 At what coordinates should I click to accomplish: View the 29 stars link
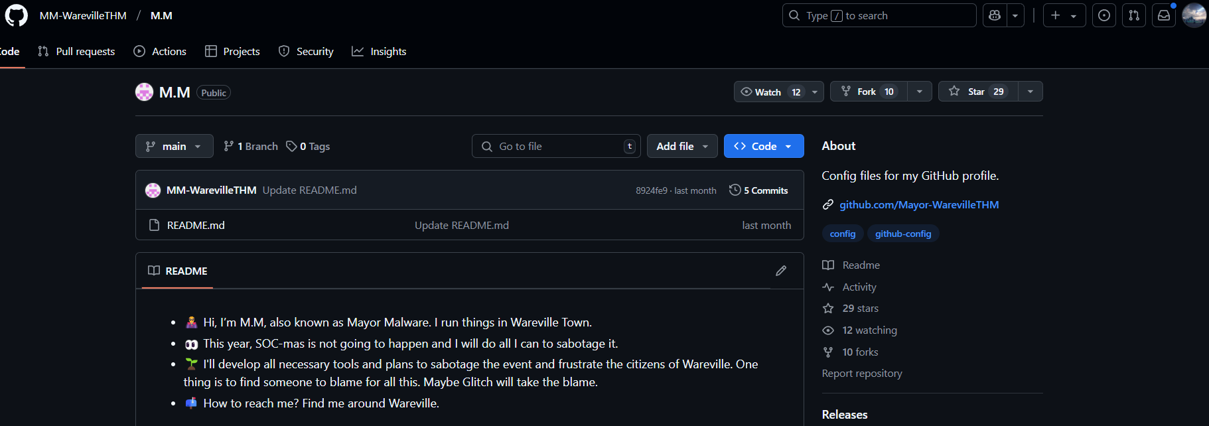[x=851, y=308]
